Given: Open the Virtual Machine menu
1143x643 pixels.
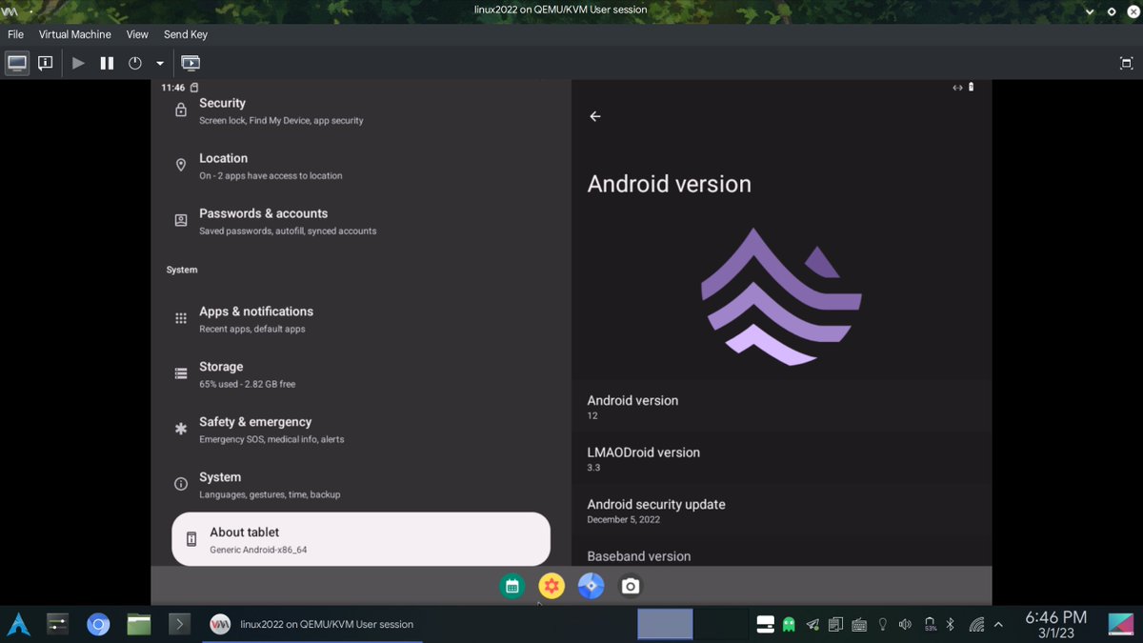Looking at the screenshot, I should click(x=74, y=34).
